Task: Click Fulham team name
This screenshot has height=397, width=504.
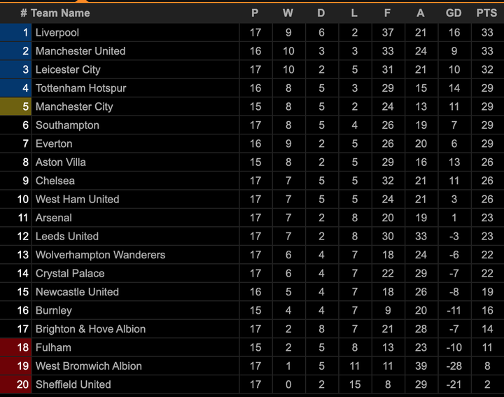Action: (53, 347)
